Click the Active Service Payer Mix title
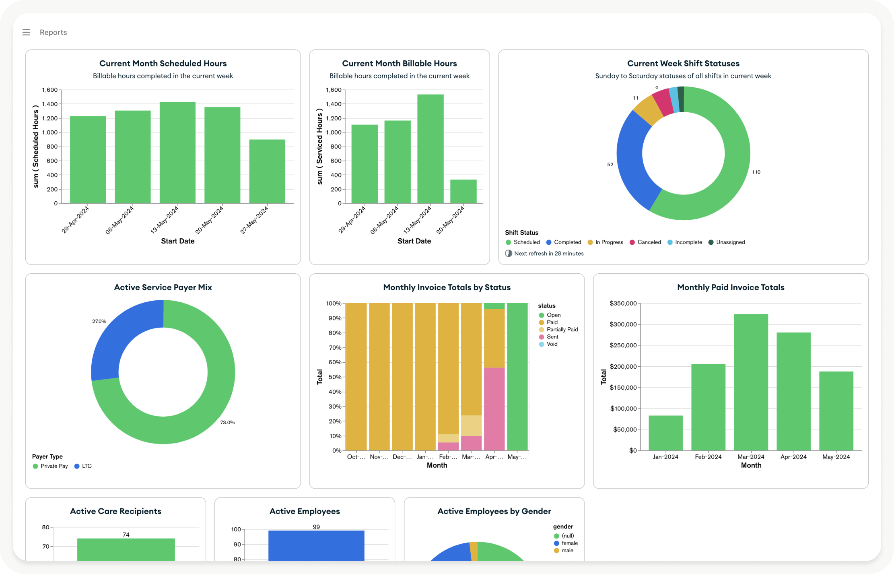The image size is (894, 574). [x=163, y=287]
